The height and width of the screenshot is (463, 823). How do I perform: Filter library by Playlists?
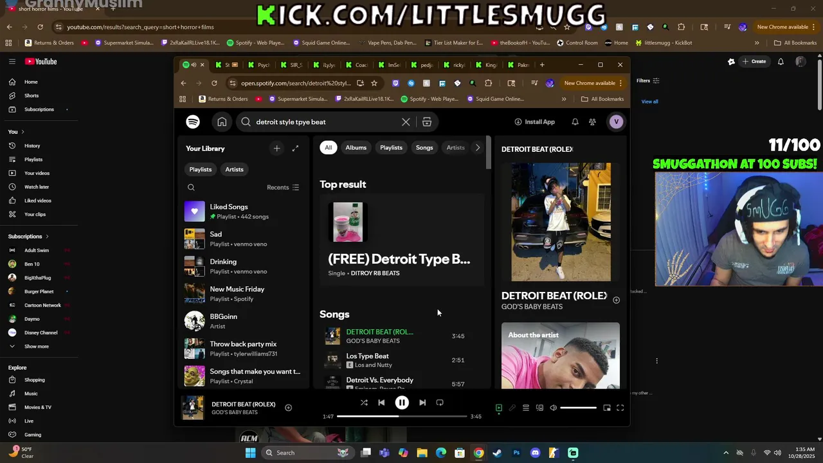pos(200,169)
